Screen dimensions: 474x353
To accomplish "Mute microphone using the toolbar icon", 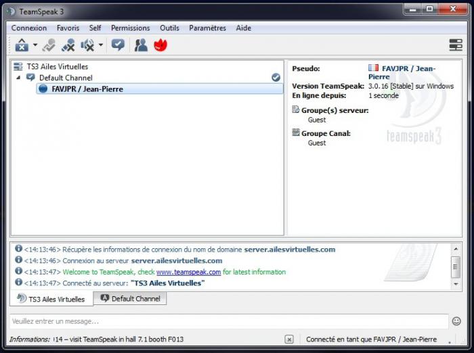I will click(x=68, y=45).
